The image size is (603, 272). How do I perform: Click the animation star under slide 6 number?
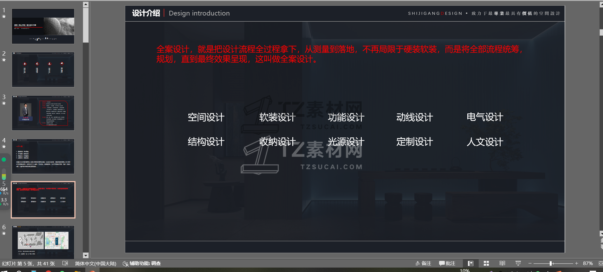pyautogui.click(x=4, y=233)
